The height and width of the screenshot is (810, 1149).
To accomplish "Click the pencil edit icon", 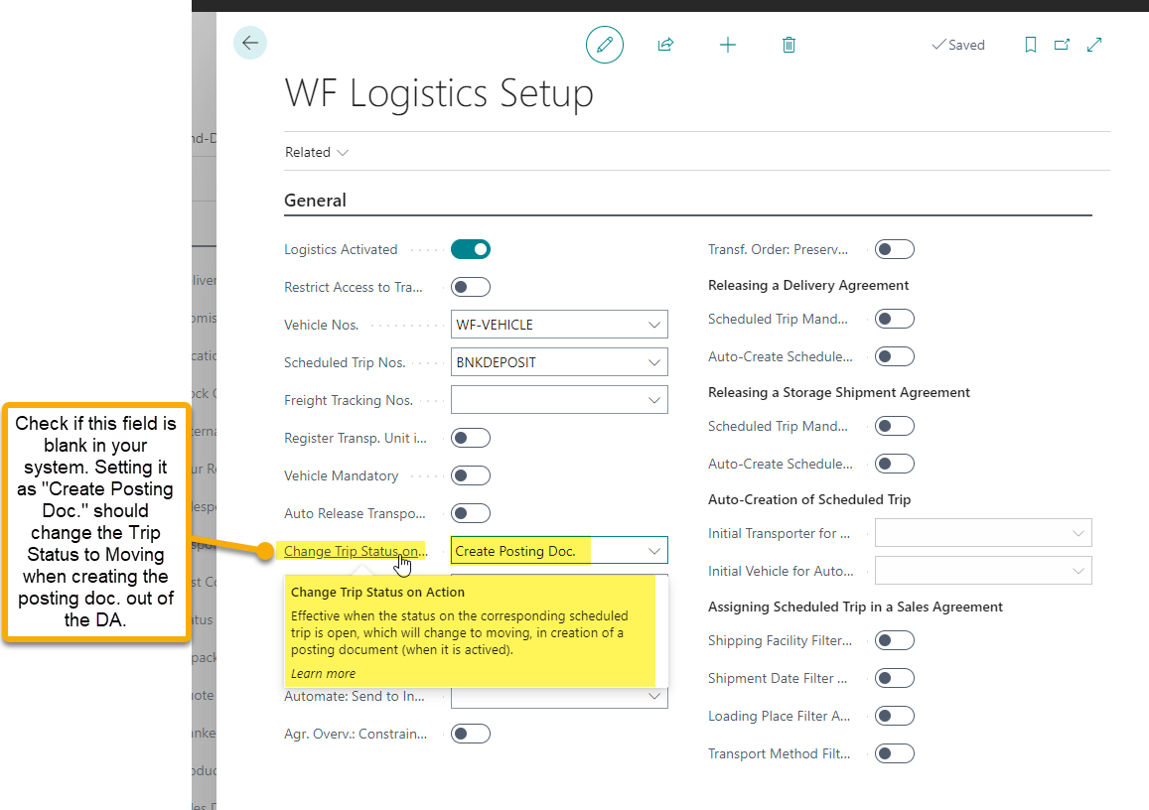I will 604,45.
